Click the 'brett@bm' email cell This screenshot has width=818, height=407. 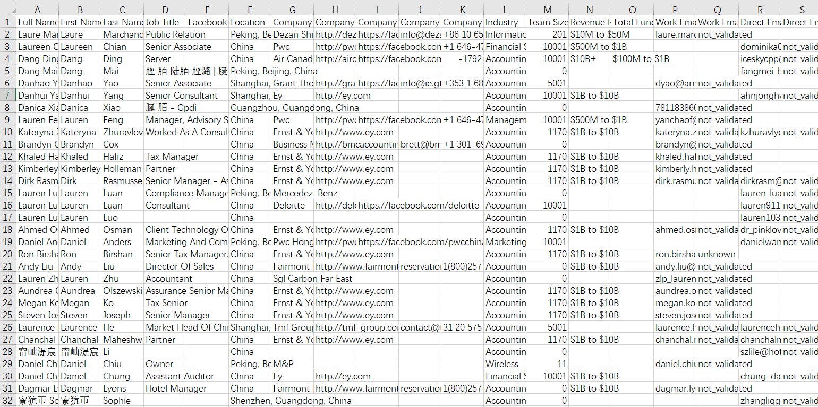pos(420,144)
